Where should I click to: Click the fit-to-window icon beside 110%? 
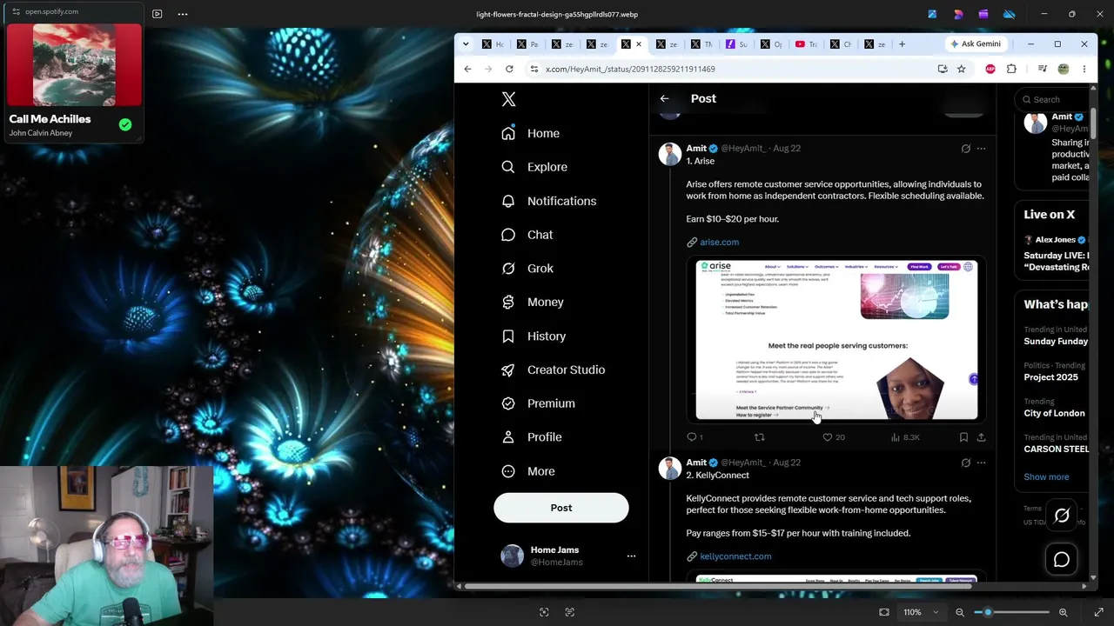(x=884, y=612)
